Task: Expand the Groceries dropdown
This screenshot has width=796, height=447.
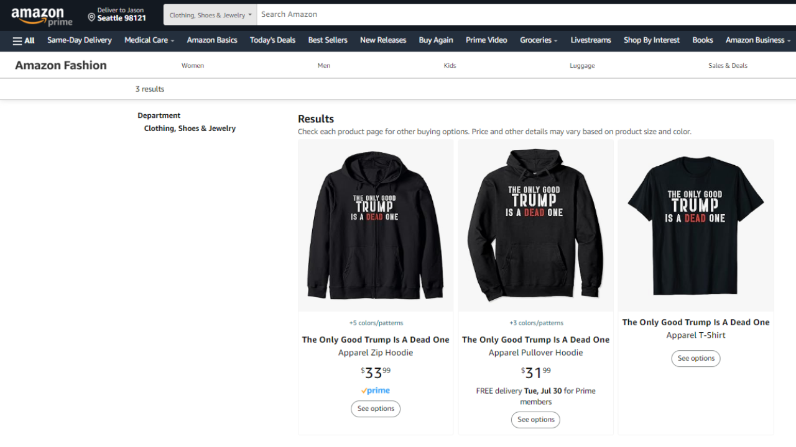Action: tap(539, 40)
